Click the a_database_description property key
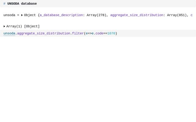This screenshot has width=196, height=122. click(61, 15)
